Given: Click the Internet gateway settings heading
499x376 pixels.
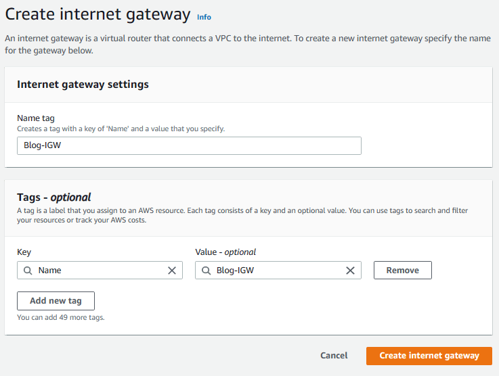Looking at the screenshot, I should tap(83, 85).
